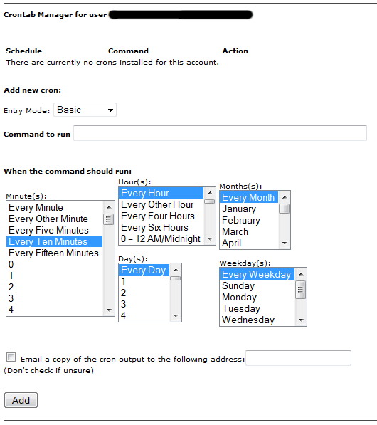Click the Minutes list scroll-up arrow
Screen dimensions: 377x425
[109, 207]
